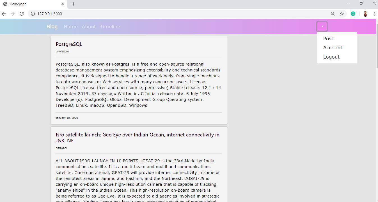Open the About page link

[89, 27]
